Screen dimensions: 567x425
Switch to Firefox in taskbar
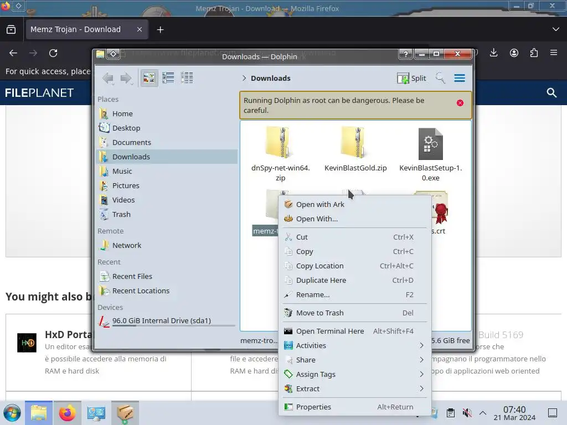click(67, 413)
